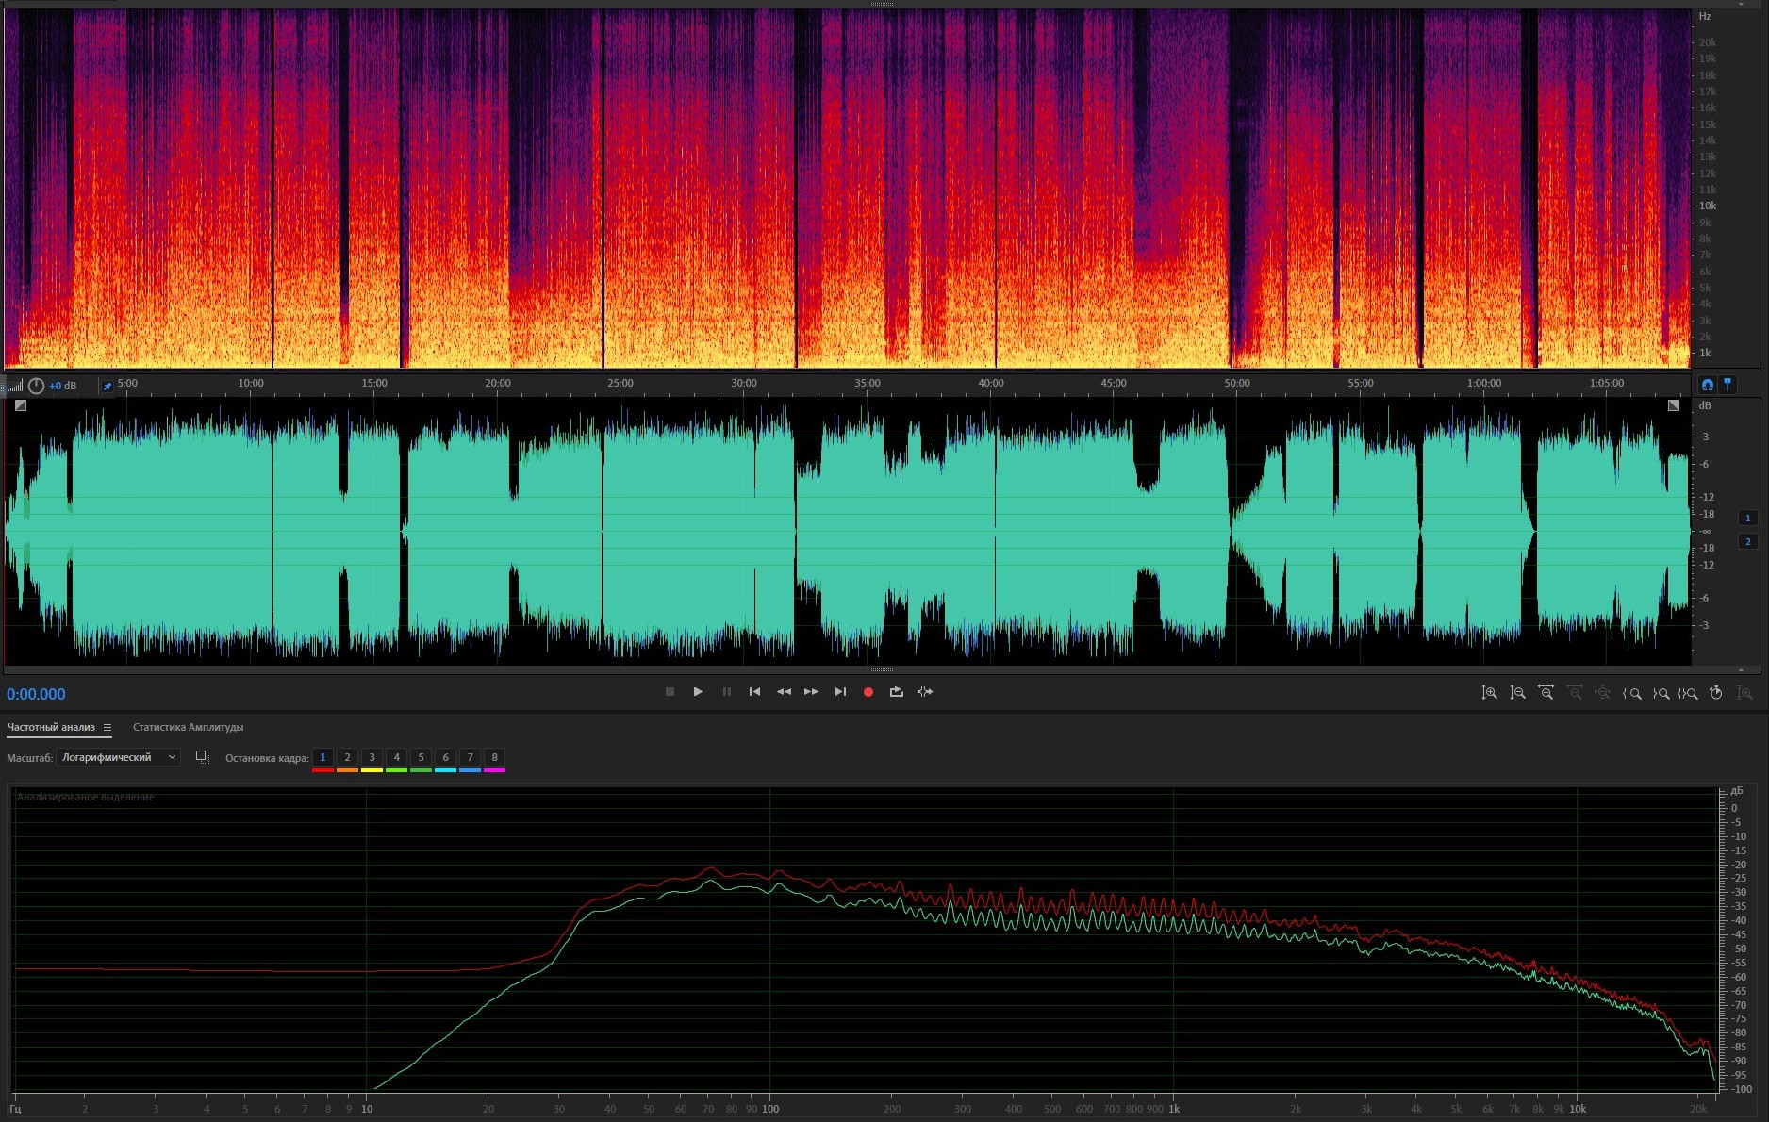The width and height of the screenshot is (1769, 1122).
Task: Zoom in amplitude
Action: point(1489,693)
